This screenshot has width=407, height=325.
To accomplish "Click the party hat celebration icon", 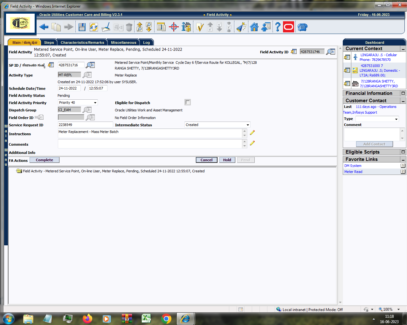I will pyautogui.click(x=241, y=27).
